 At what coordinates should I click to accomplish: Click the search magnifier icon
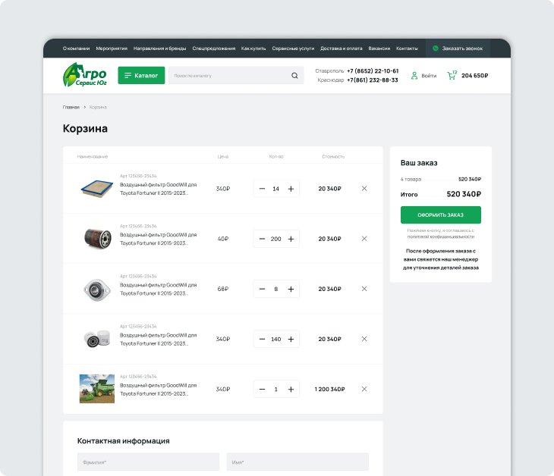click(294, 76)
